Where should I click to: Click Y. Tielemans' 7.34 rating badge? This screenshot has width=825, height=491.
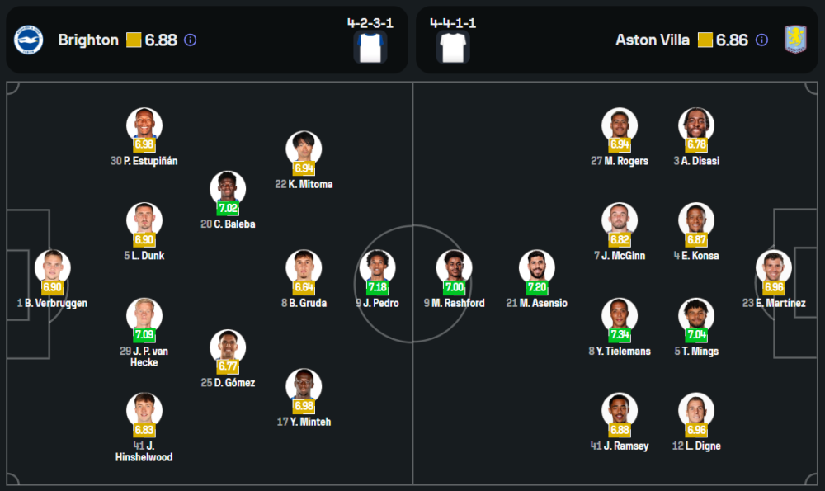(620, 335)
